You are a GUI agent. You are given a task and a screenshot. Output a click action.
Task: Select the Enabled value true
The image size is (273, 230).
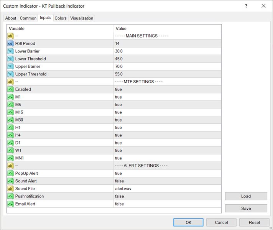(118, 89)
